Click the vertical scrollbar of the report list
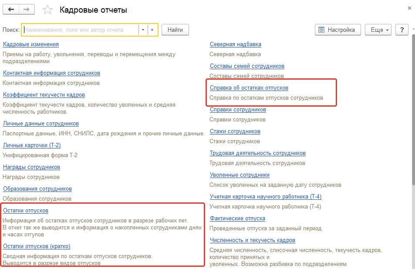 point(413,109)
